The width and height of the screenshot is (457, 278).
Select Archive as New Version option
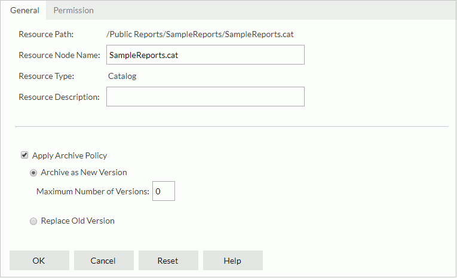[33, 173]
